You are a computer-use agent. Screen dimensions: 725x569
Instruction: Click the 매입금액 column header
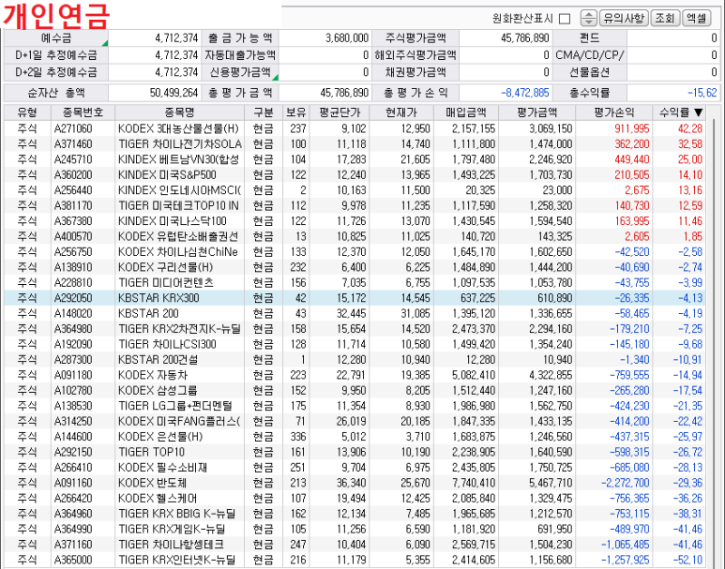tap(466, 112)
